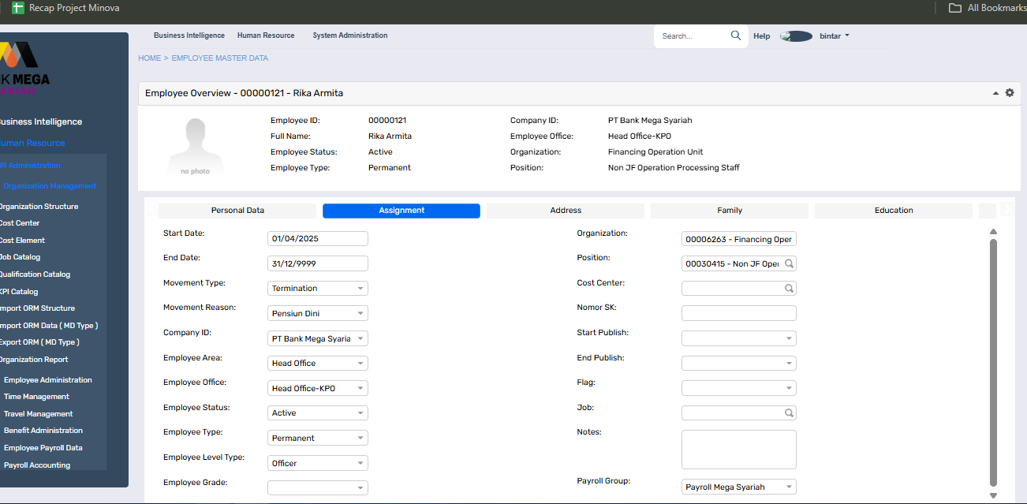This screenshot has height=504, width=1027.
Task: Open Travel Management in the sidebar
Action: 38,414
